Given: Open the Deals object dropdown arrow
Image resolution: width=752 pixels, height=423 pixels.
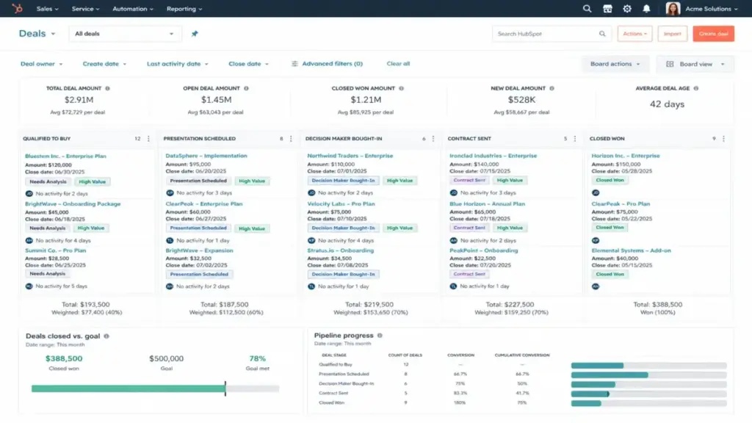Looking at the screenshot, I should (x=53, y=34).
